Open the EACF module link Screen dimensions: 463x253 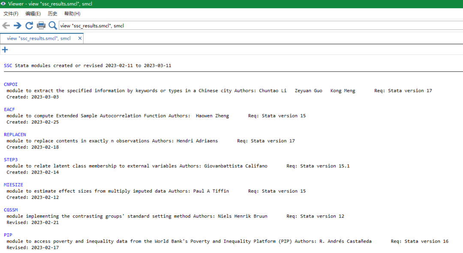pyautogui.click(x=9, y=109)
